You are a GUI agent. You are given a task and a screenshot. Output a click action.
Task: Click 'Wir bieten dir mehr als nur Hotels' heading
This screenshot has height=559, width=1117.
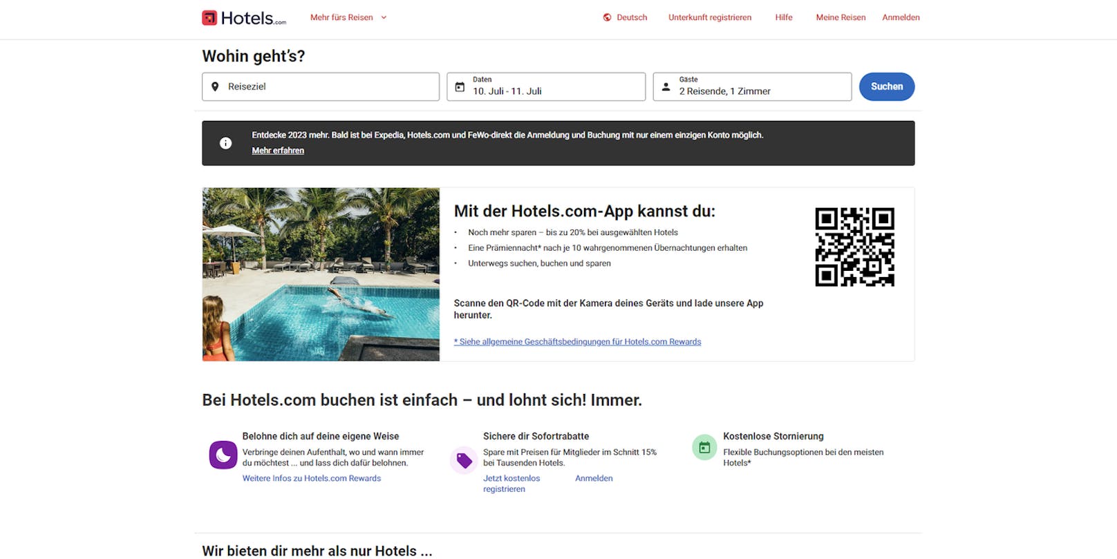click(x=317, y=551)
